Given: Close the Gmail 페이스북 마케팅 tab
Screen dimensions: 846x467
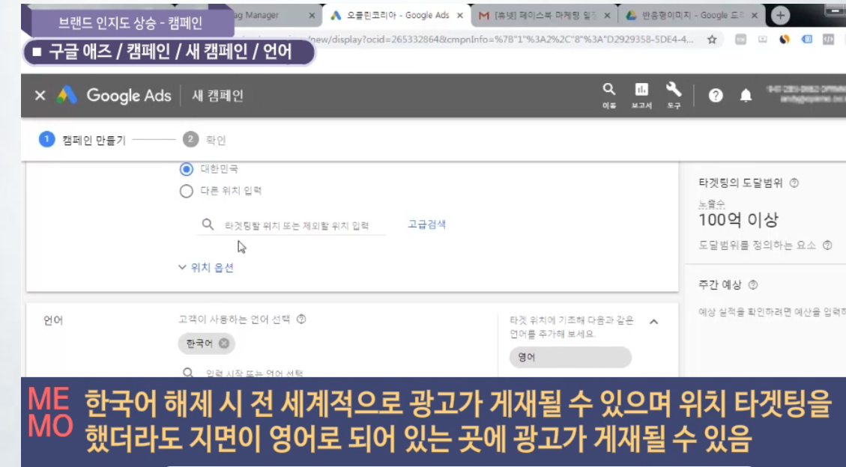Looking at the screenshot, I should pyautogui.click(x=607, y=16).
